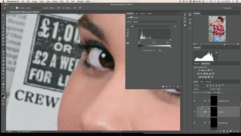Select the Crop tool
241x136 pixels.
click(3, 28)
